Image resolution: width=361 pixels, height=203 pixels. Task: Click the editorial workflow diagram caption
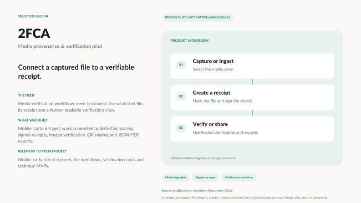click(x=203, y=158)
